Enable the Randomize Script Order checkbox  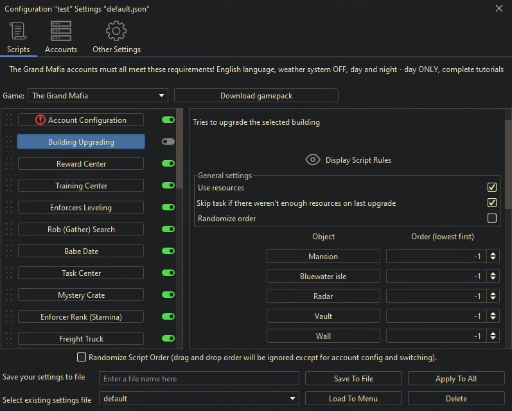pyautogui.click(x=82, y=357)
